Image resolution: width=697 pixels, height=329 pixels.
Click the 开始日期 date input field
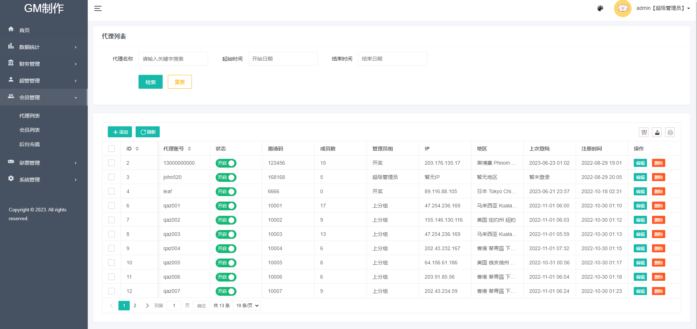pos(283,59)
